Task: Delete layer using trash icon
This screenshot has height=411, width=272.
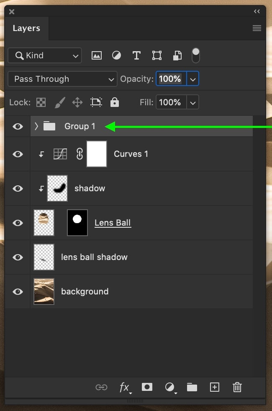Action: (x=237, y=387)
